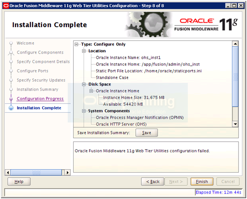Click the sidebar scroll left arrow

[x=8, y=173]
